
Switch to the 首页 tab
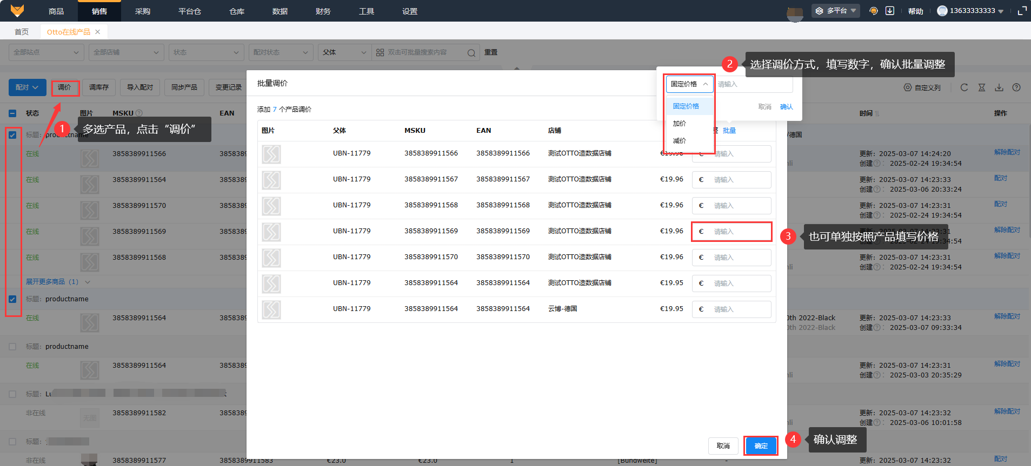pos(22,32)
